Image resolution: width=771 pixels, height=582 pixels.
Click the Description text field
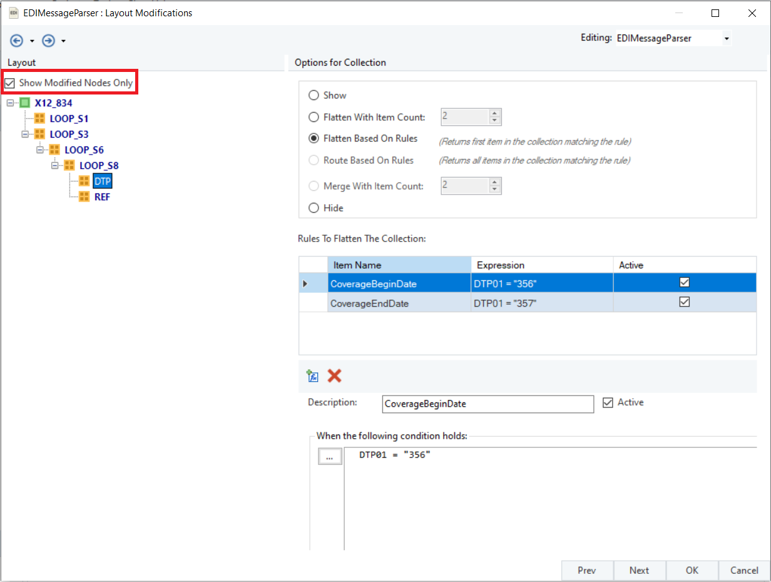[x=488, y=404]
